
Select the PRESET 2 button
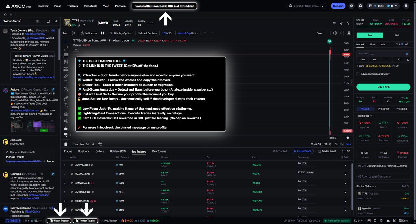click(383, 109)
